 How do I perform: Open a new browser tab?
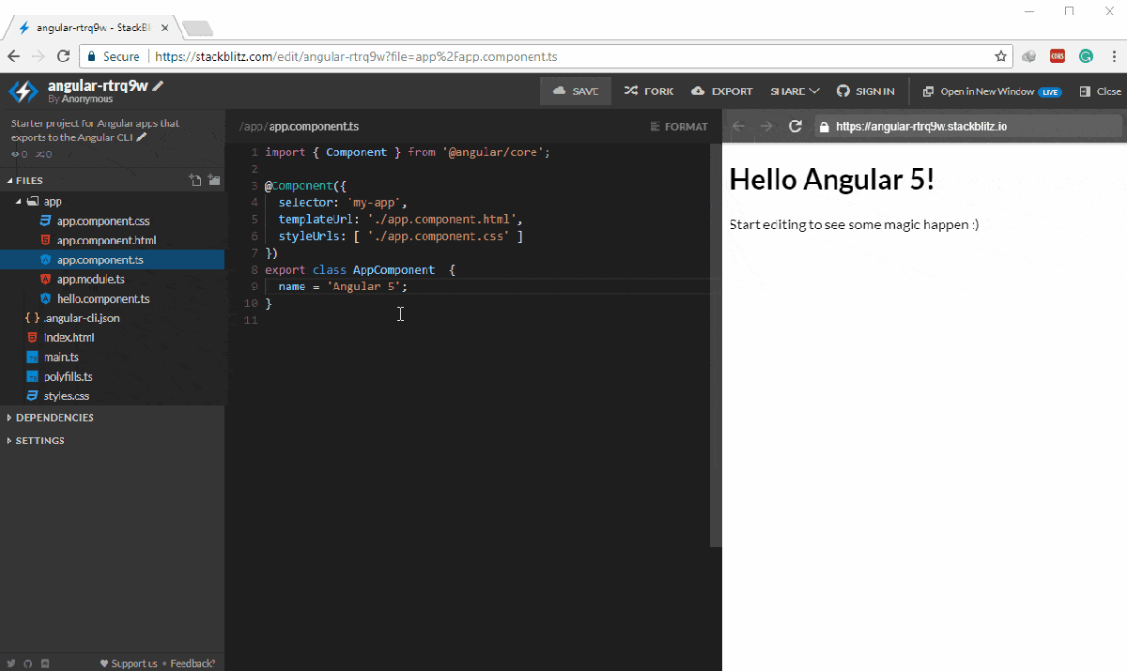(197, 27)
